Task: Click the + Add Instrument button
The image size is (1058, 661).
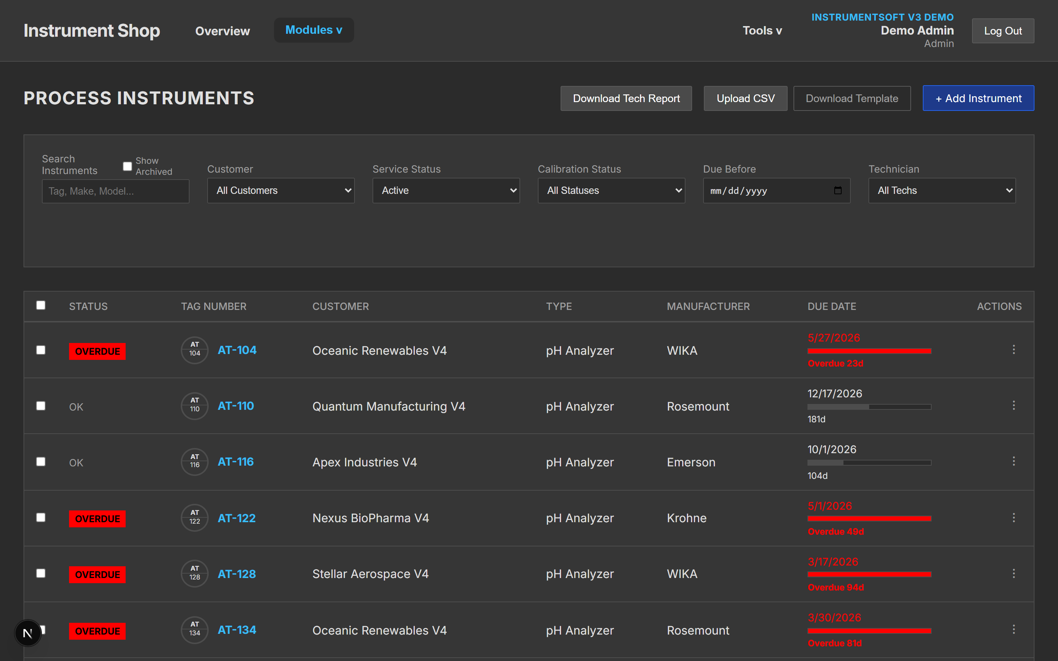Action: (x=978, y=98)
